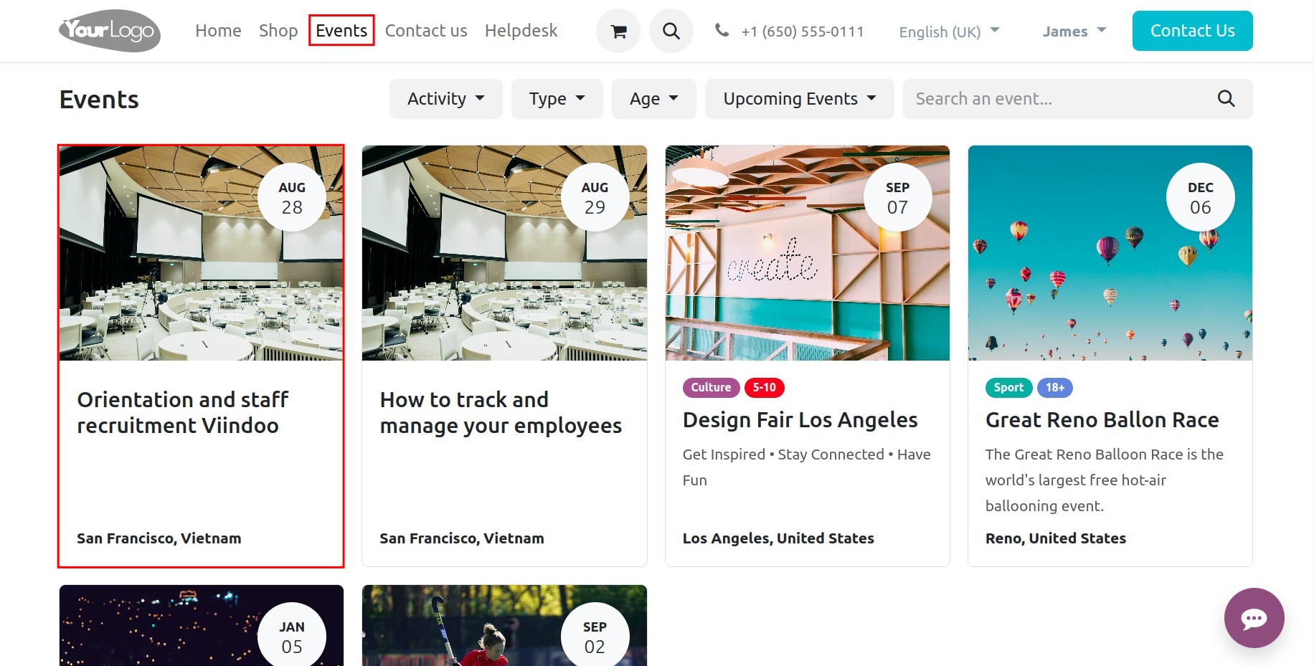Open the shopping cart icon
Screen dimensions: 1314x666
click(x=618, y=31)
